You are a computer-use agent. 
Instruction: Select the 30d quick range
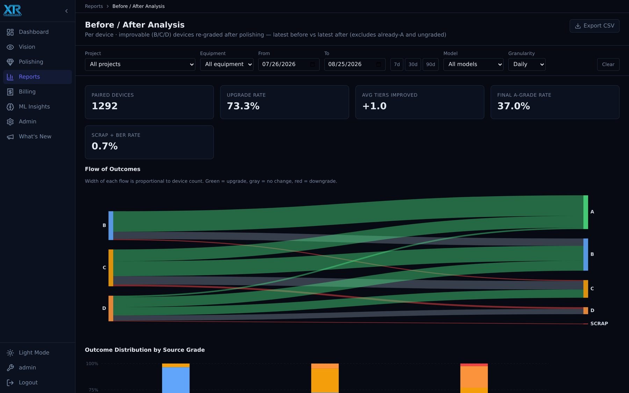click(413, 64)
